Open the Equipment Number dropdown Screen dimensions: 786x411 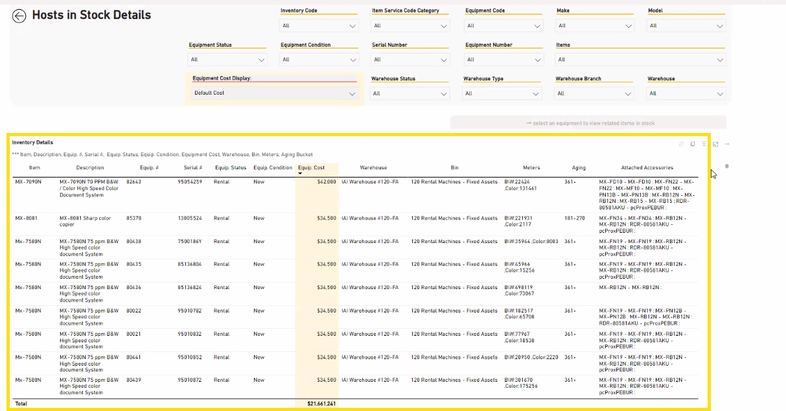[x=503, y=60]
